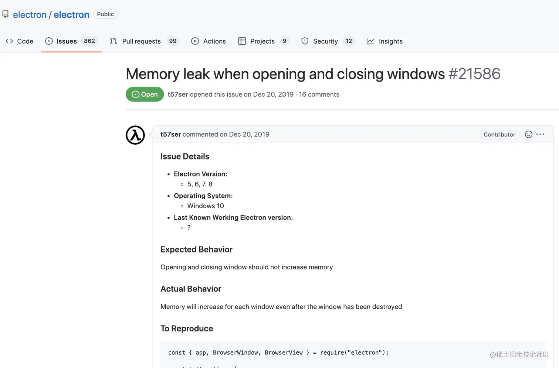The image size is (559, 368).
Task: Switch to the Insights tab
Action: coord(390,41)
